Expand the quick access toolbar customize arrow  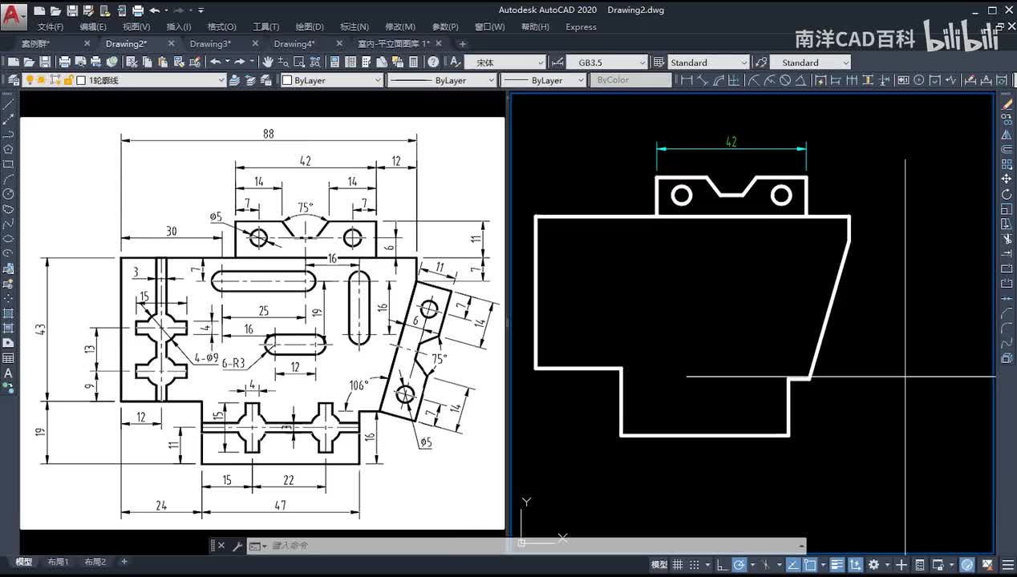coord(201,10)
